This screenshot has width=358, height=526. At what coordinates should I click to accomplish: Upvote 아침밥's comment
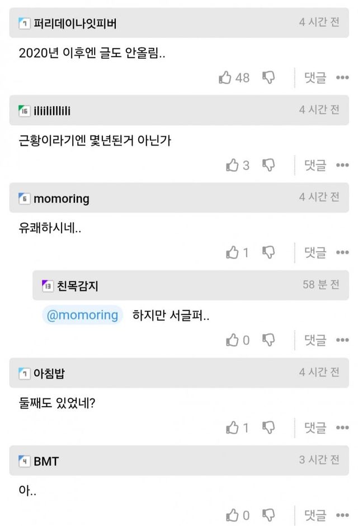pos(232,428)
